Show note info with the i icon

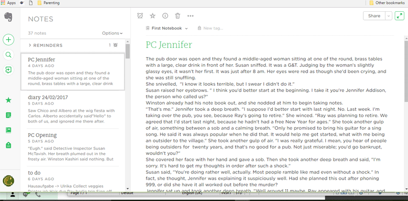click(165, 16)
